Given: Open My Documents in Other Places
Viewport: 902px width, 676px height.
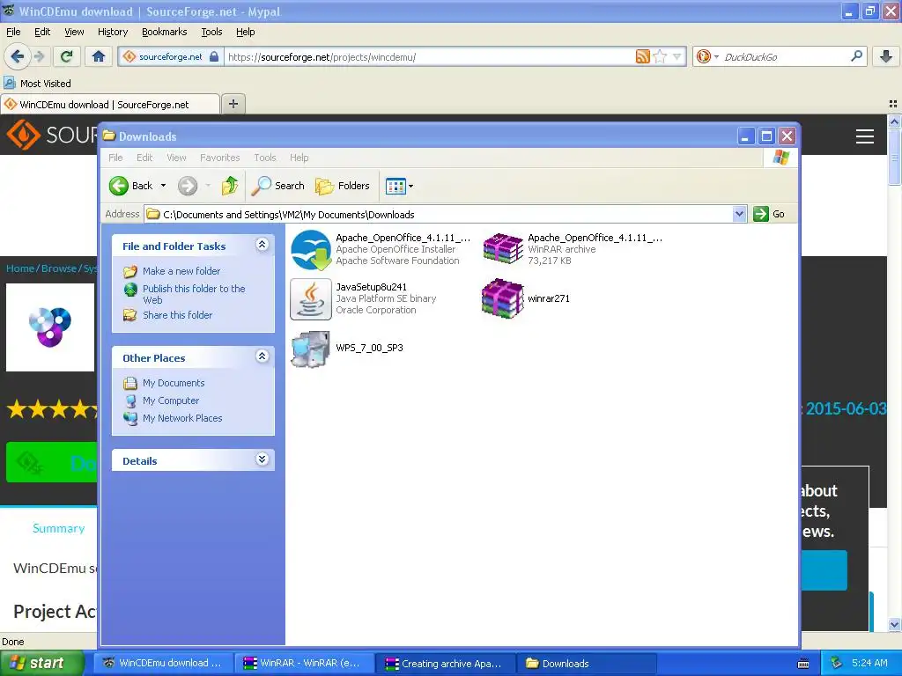Looking at the screenshot, I should (x=174, y=383).
